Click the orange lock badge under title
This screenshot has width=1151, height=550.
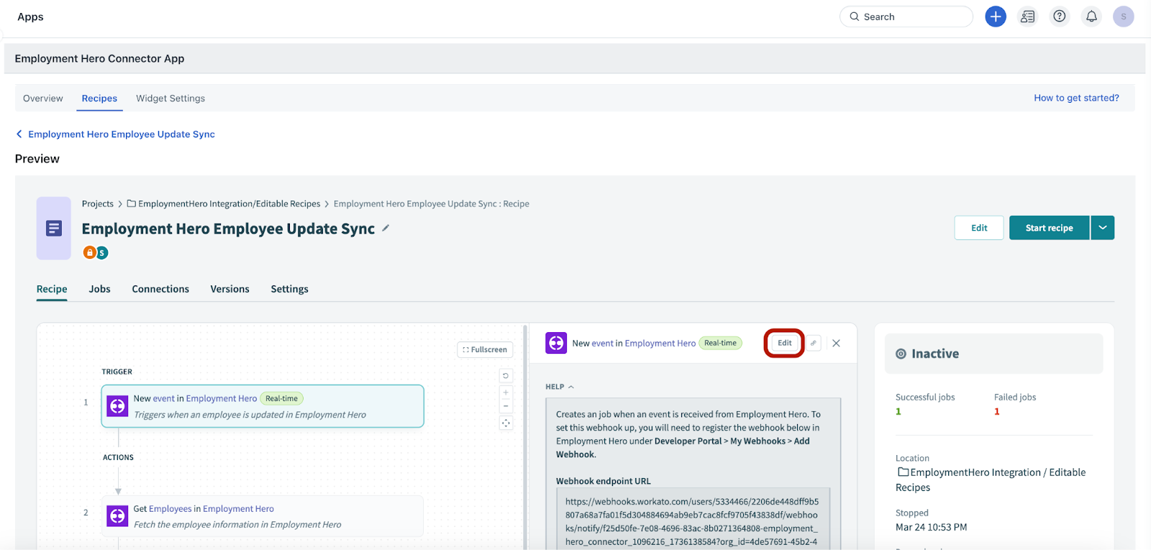click(89, 252)
